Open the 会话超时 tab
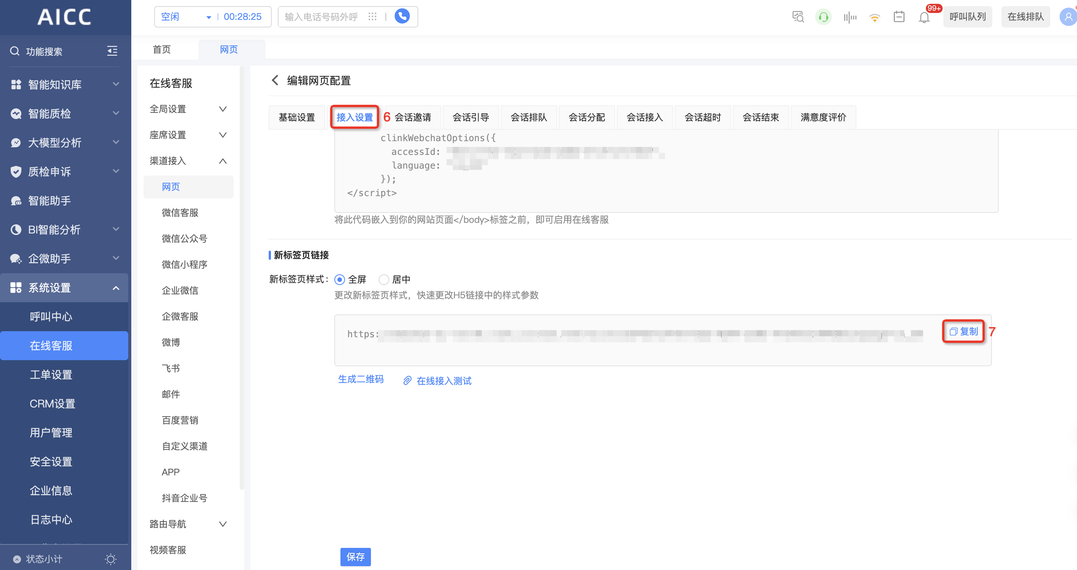 (x=703, y=118)
